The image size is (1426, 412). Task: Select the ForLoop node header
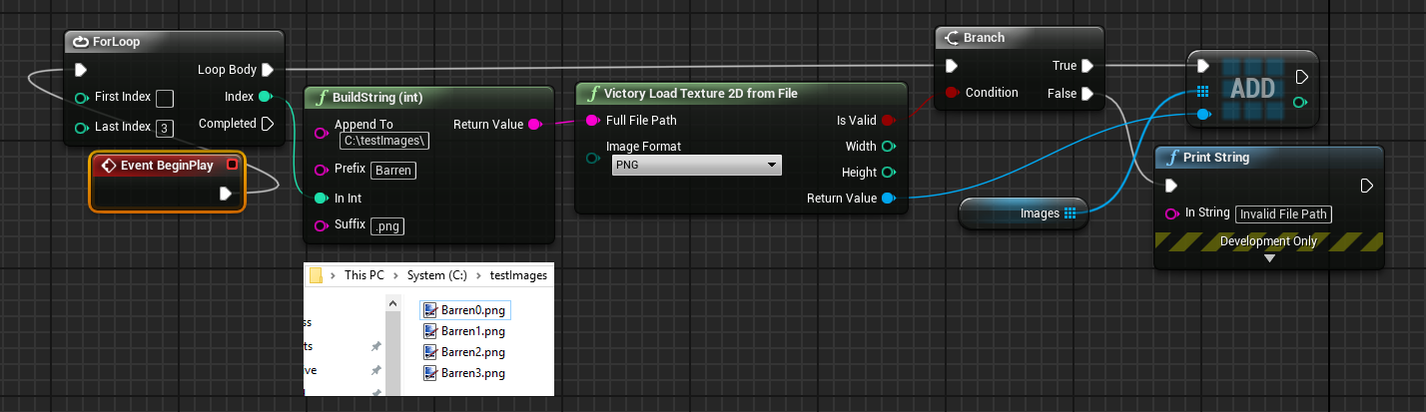175,43
